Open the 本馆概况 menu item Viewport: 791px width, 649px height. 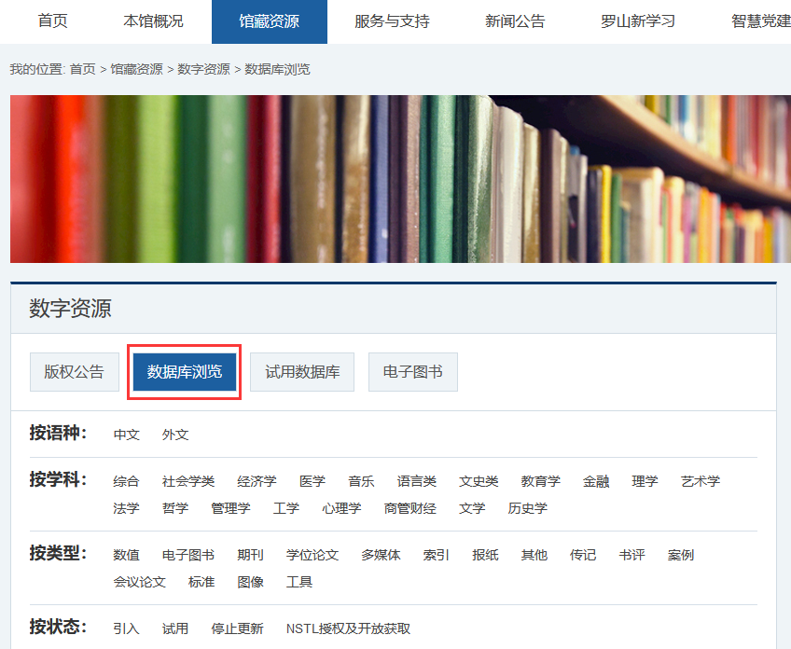click(153, 21)
